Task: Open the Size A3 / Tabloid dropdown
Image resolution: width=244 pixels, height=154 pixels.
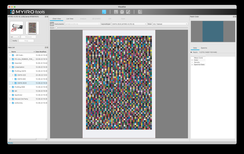Action: point(170,24)
